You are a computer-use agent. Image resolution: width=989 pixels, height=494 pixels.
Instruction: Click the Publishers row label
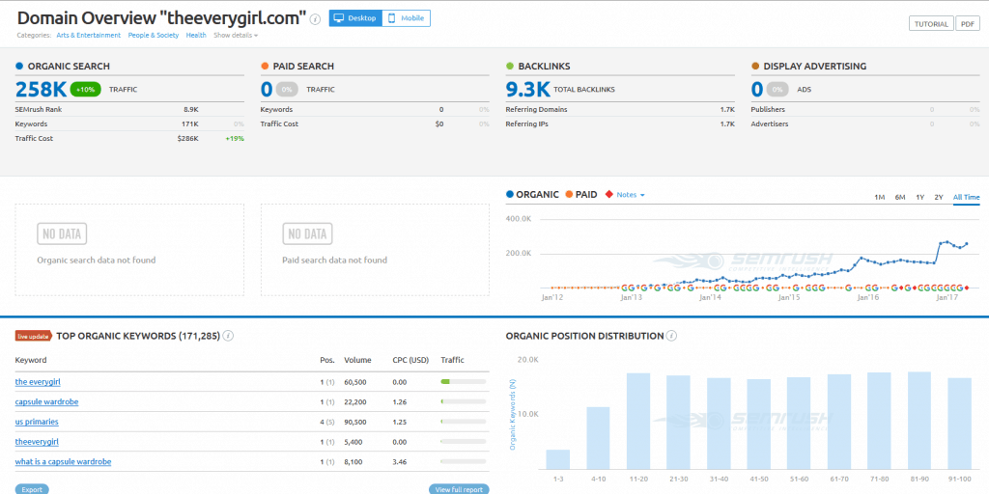click(768, 110)
